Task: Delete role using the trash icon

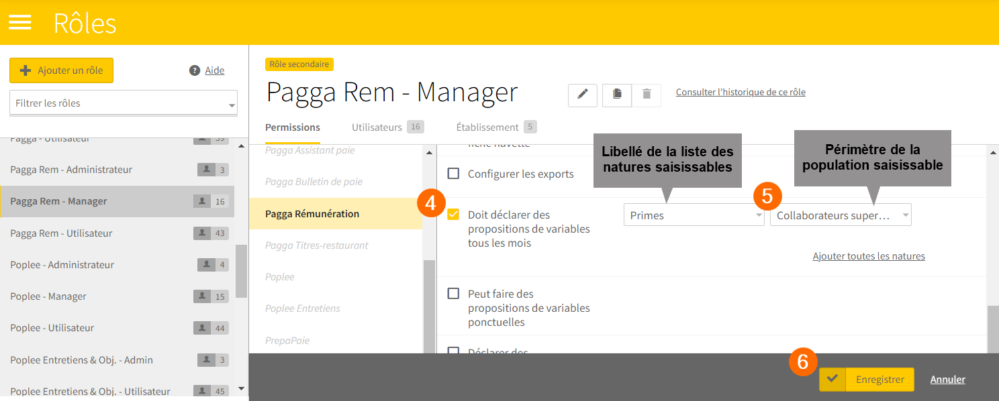Action: 647,95
